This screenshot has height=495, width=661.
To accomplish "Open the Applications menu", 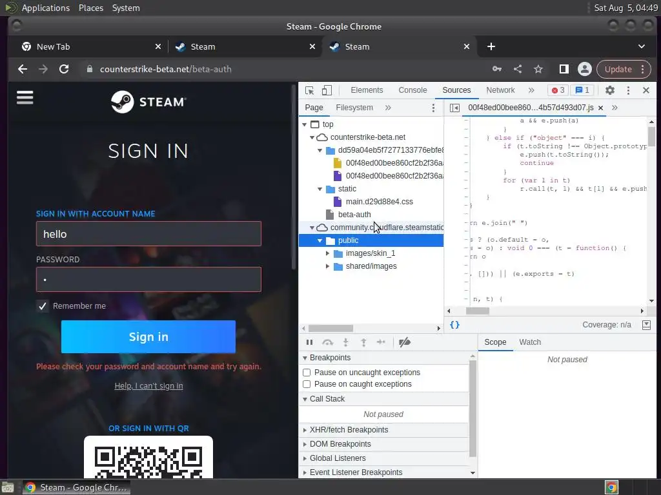I will pos(46,8).
